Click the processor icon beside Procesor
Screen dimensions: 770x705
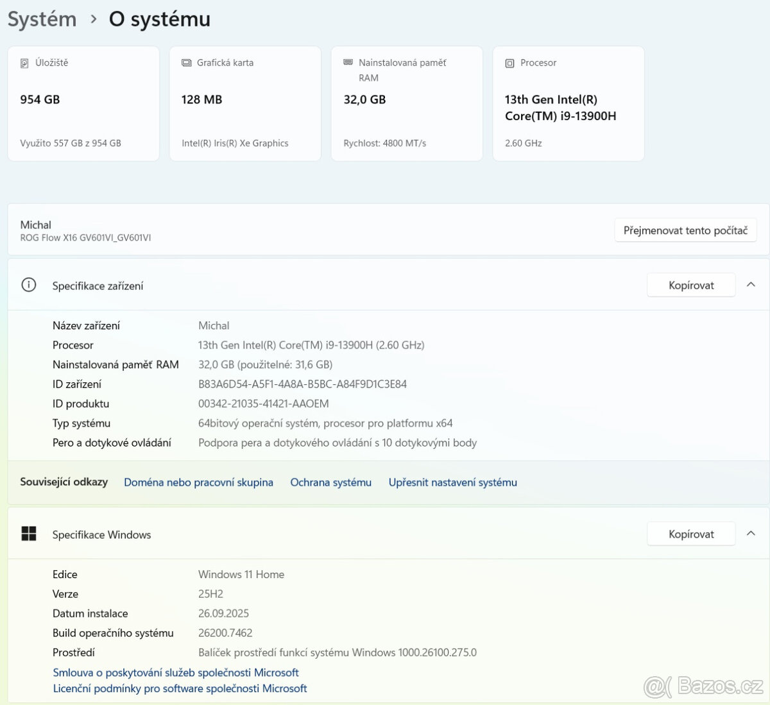[x=510, y=63]
